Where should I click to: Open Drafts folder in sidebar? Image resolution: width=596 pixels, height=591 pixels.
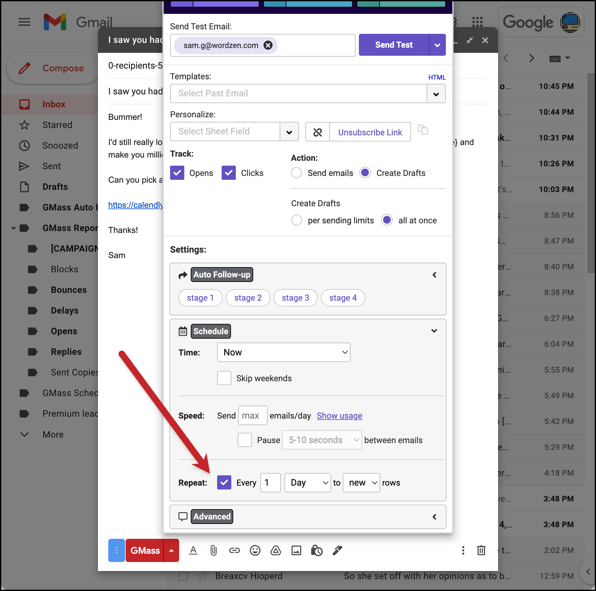pos(55,187)
